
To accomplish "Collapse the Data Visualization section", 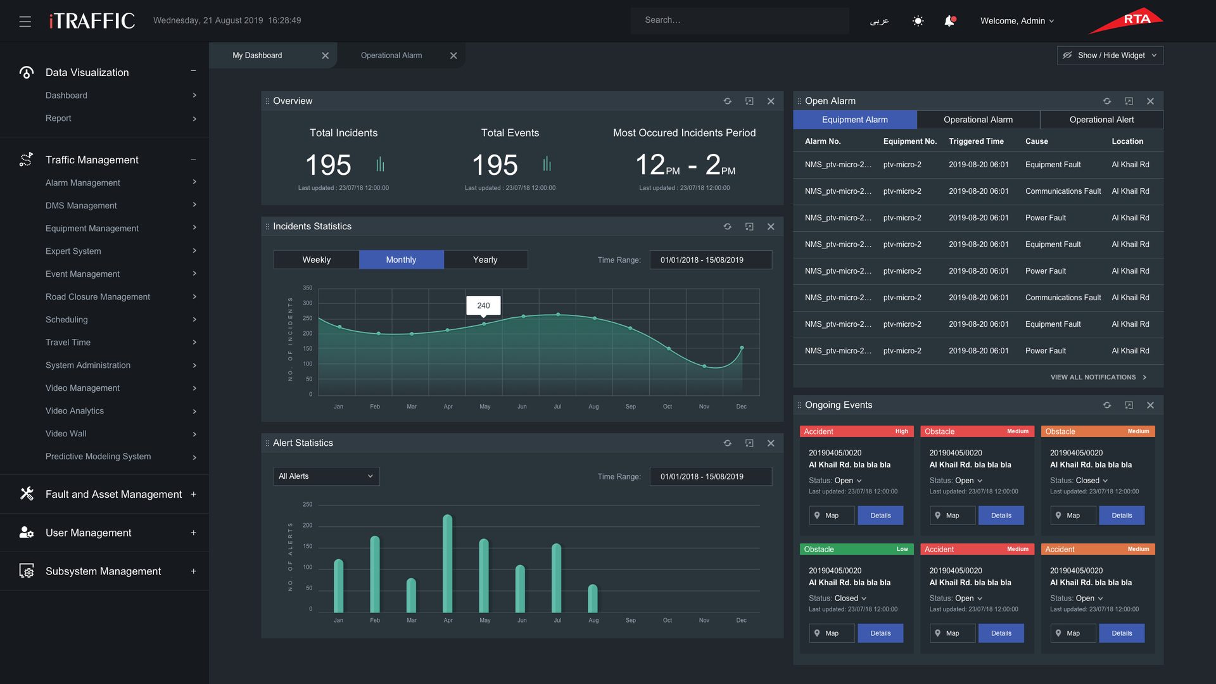I will pyautogui.click(x=193, y=71).
